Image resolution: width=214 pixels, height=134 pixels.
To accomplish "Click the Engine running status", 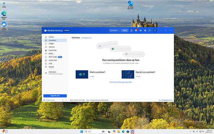I will [x=50, y=100].
